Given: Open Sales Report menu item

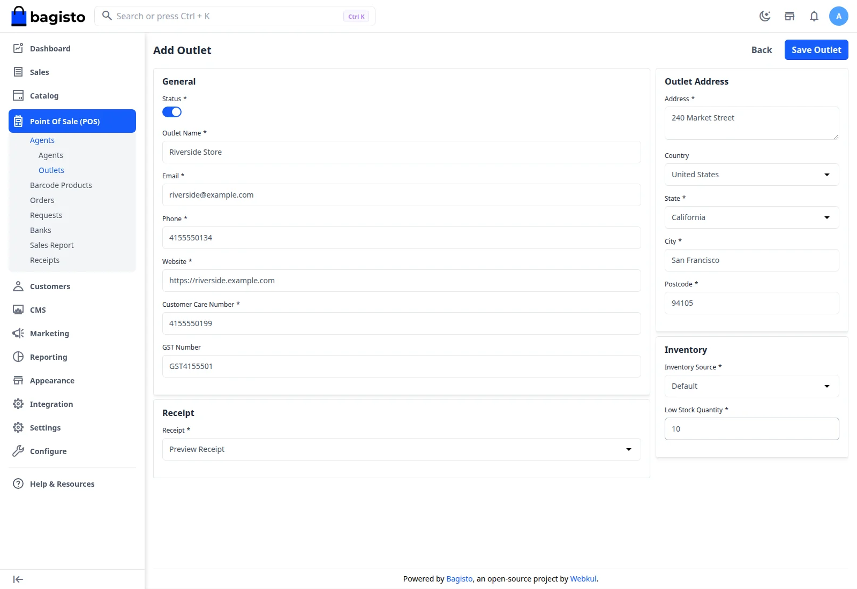Looking at the screenshot, I should pos(52,245).
